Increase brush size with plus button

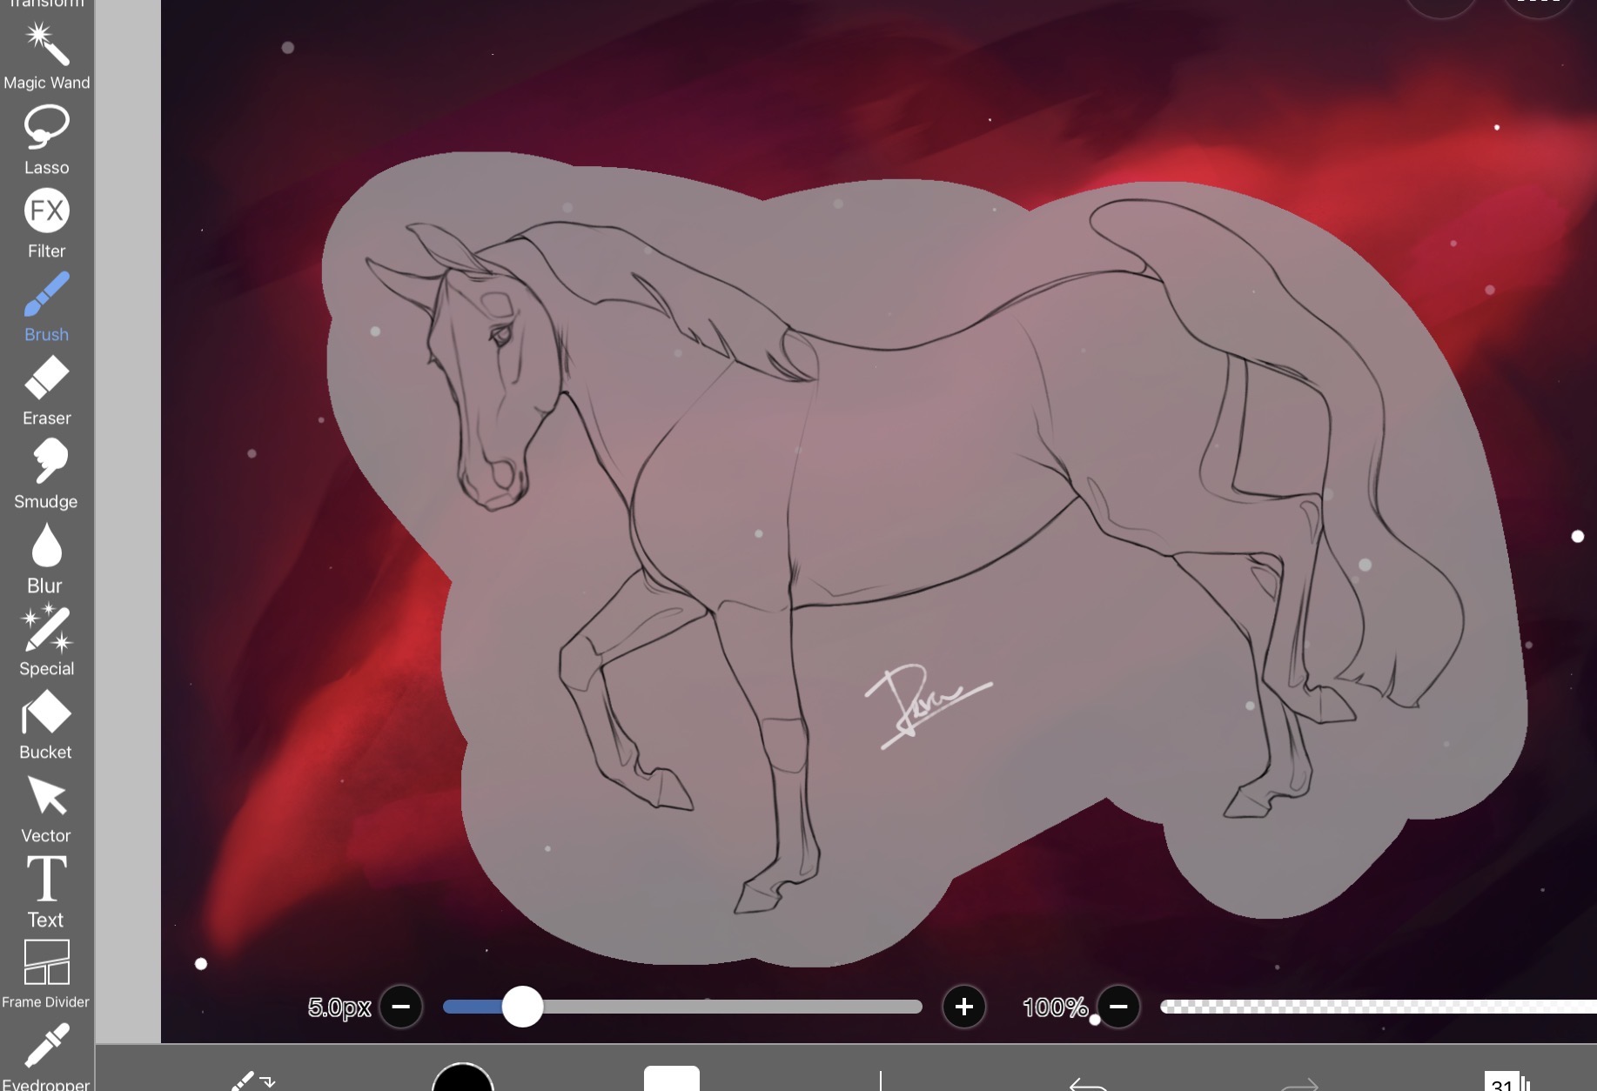coord(963,1007)
